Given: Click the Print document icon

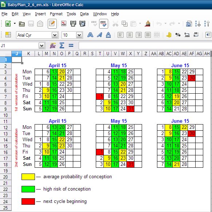Looking at the screenshot, I should [73, 24].
